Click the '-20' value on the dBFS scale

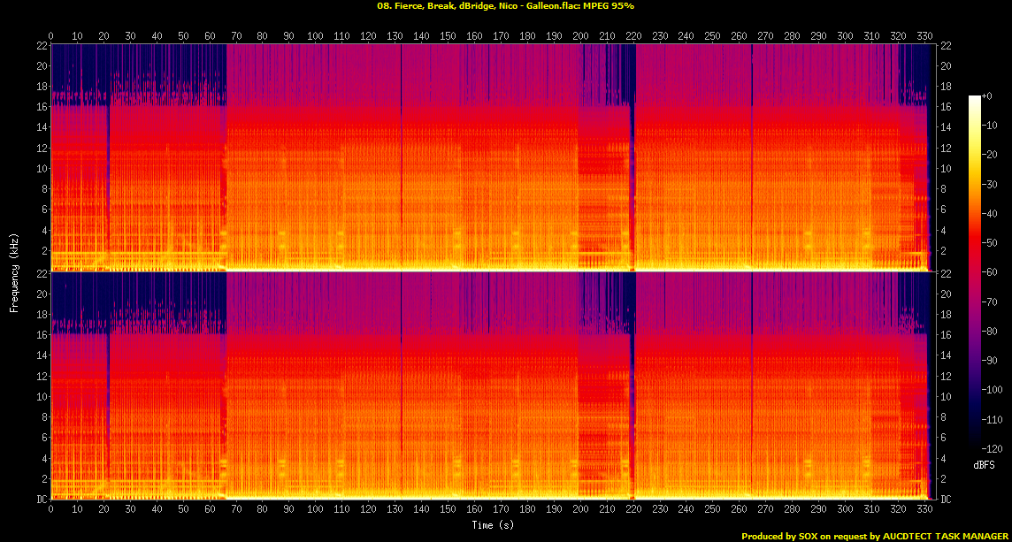(989, 154)
